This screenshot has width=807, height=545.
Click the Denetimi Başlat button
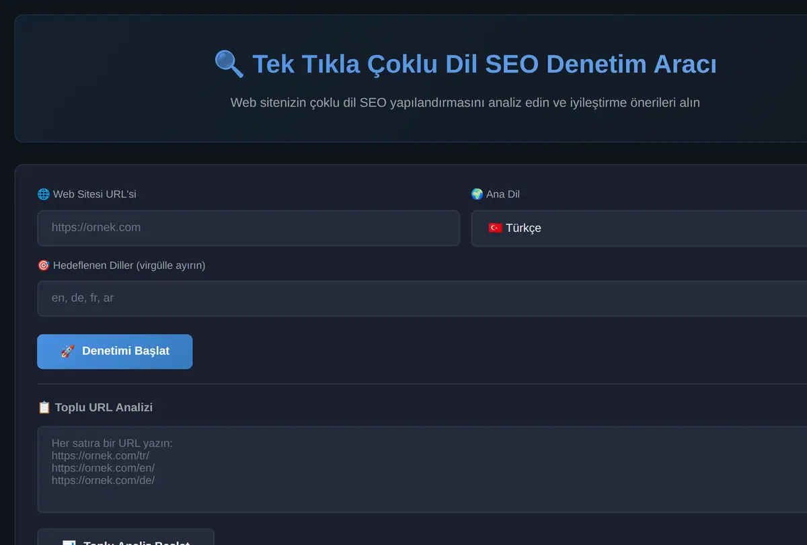(115, 351)
